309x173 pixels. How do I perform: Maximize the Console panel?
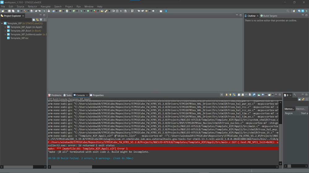[x=280, y=95]
